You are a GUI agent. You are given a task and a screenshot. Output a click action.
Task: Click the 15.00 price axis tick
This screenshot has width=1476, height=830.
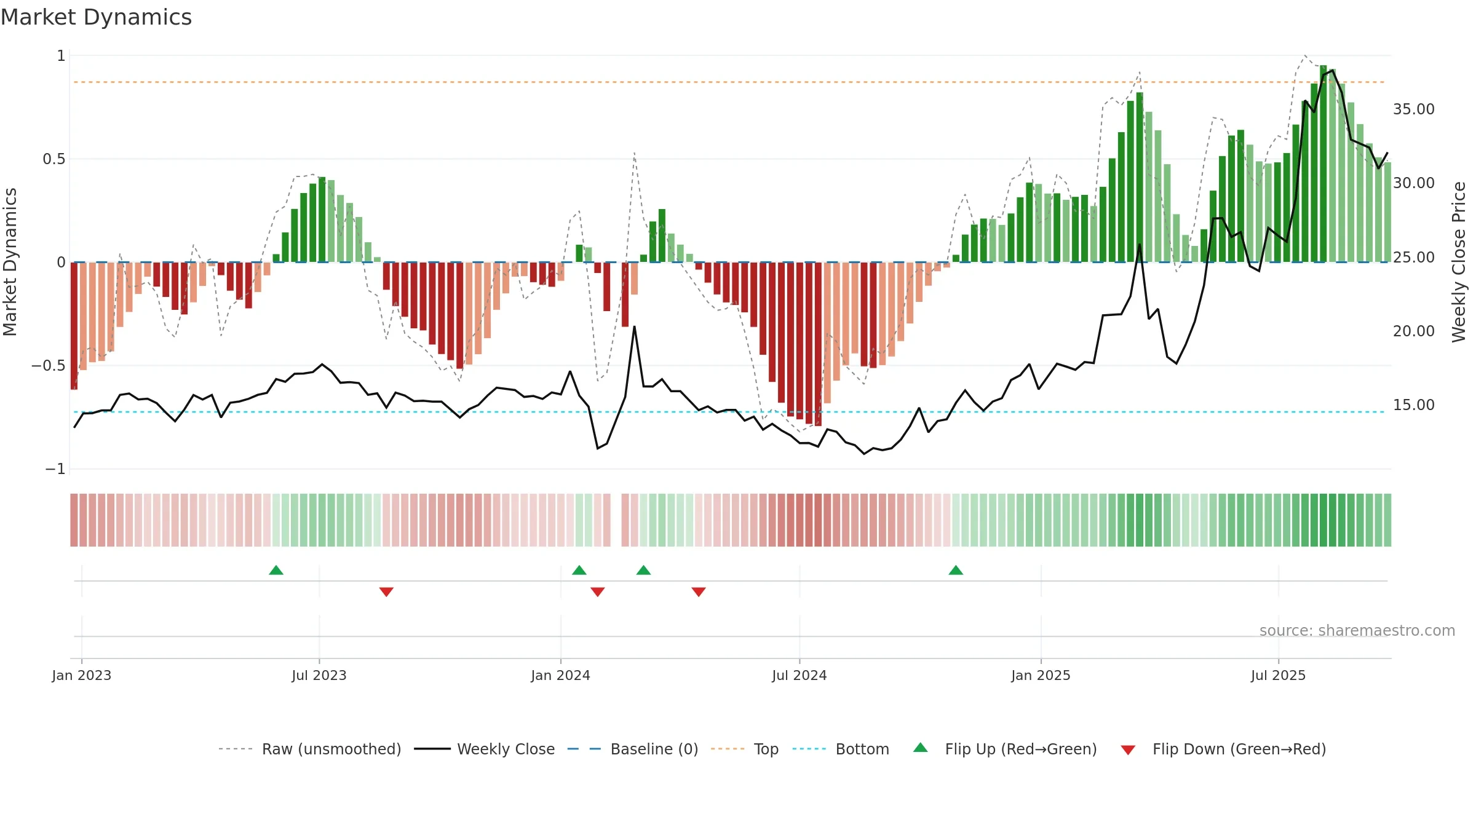pos(1414,405)
